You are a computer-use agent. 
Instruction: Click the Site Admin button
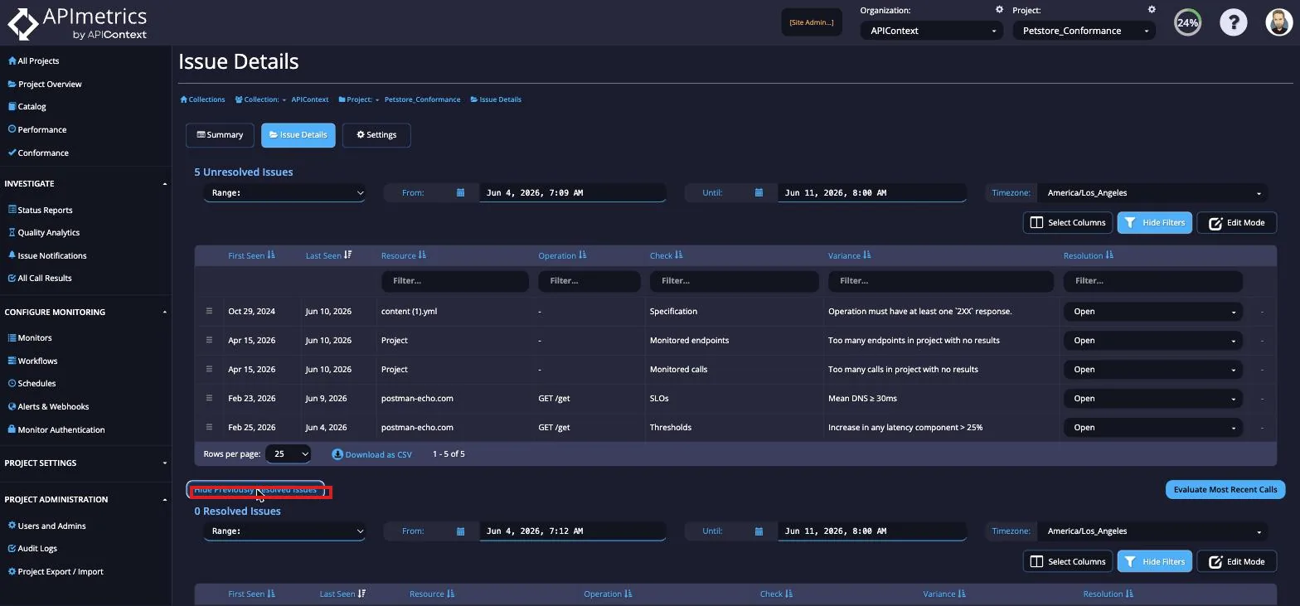coord(812,22)
